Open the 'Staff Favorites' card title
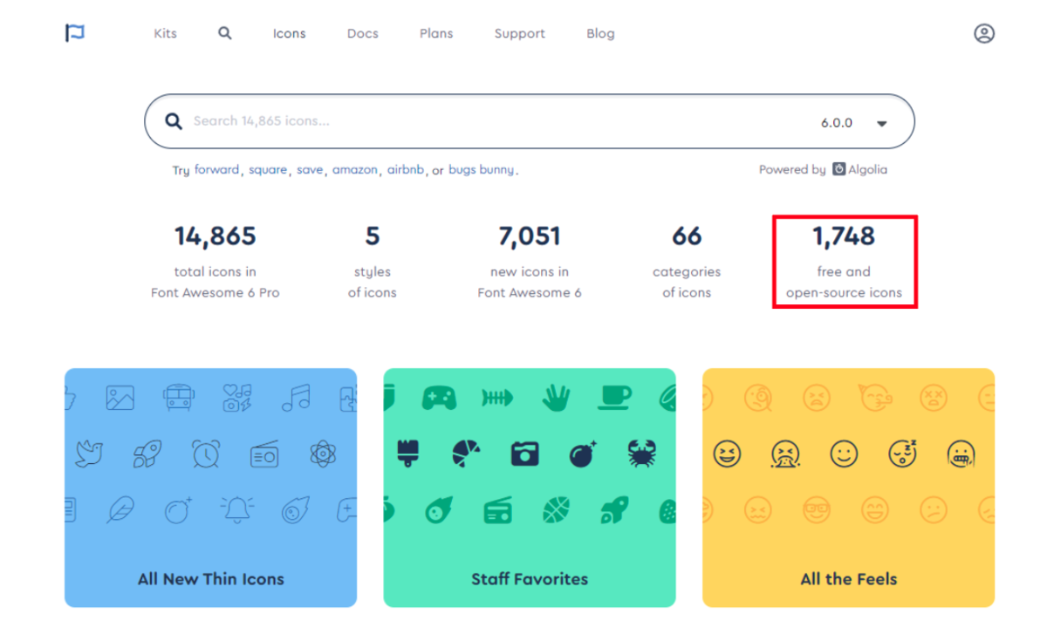 [530, 578]
